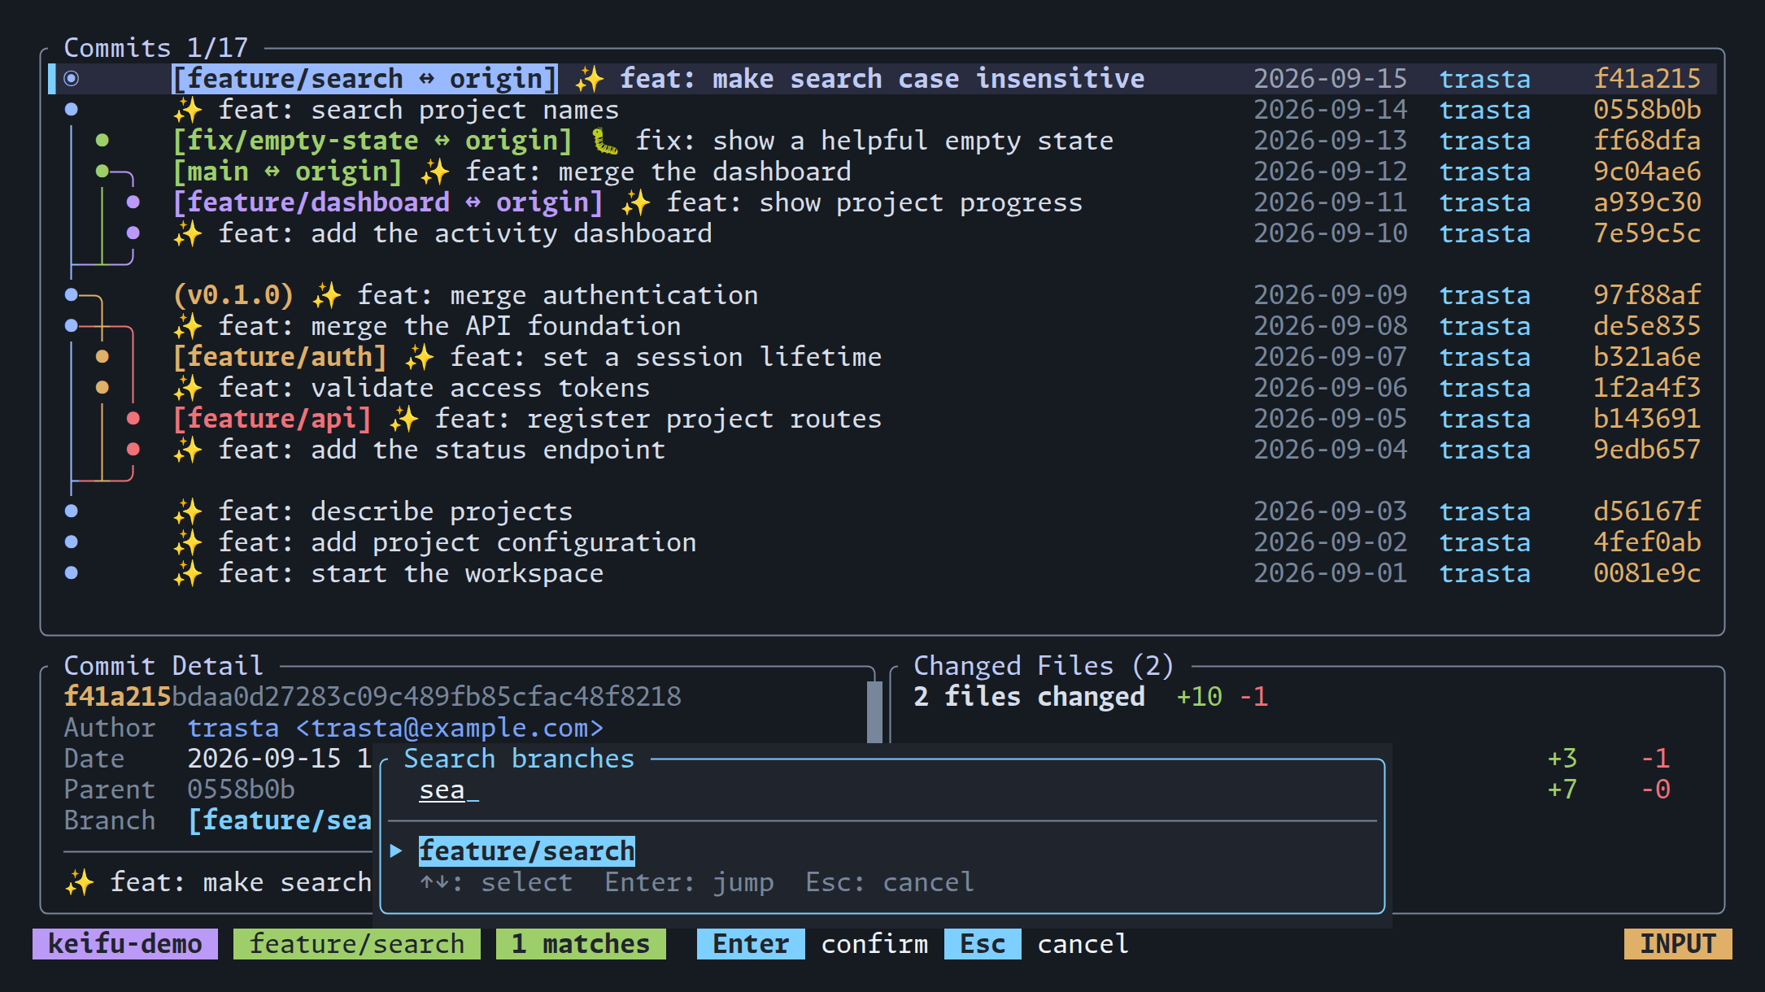The height and width of the screenshot is (992, 1765).
Task: Click the Enter confirm key hint
Action: [x=813, y=944]
